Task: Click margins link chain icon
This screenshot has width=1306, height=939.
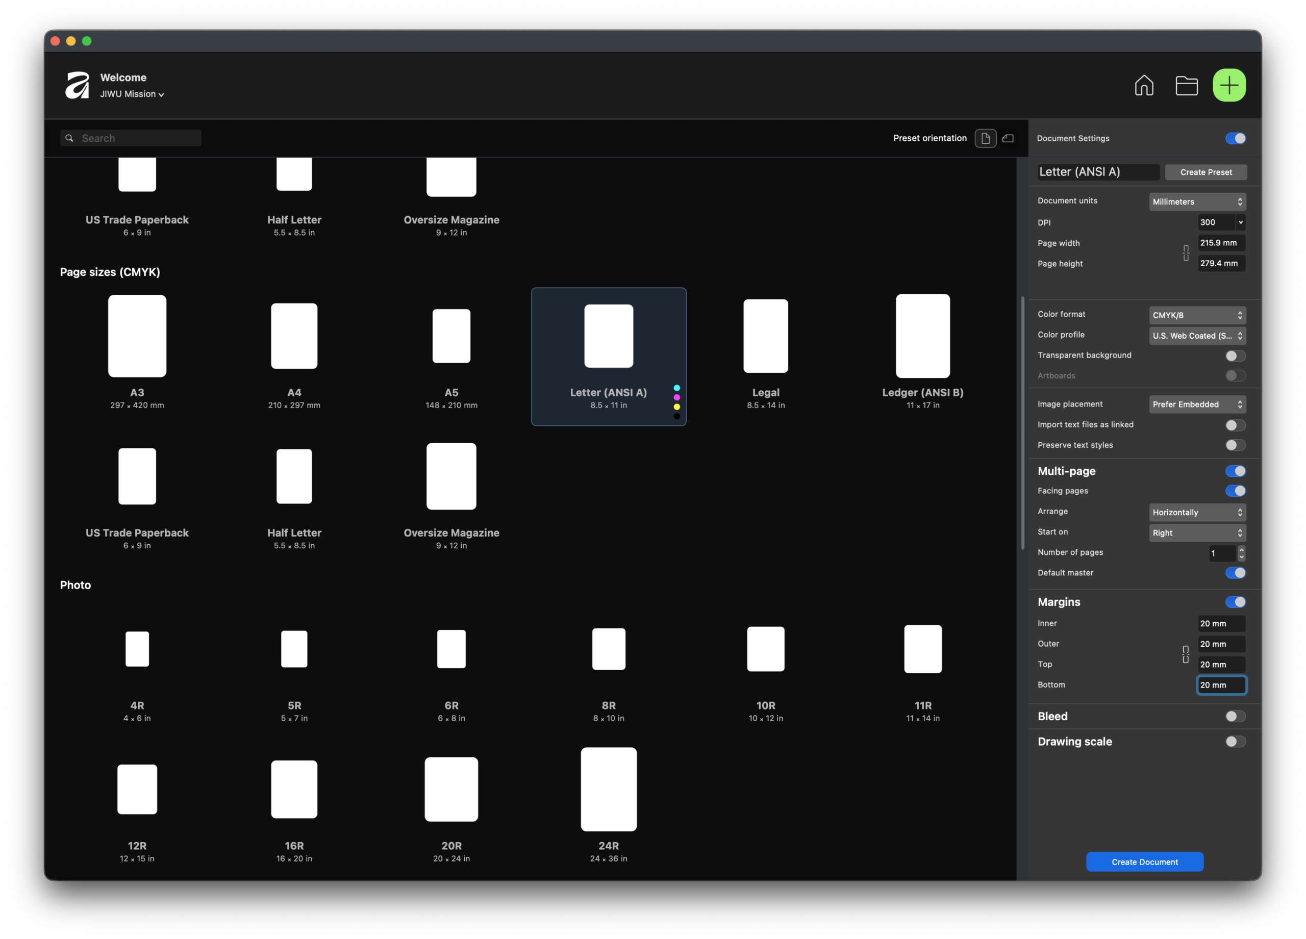Action: click(x=1185, y=654)
